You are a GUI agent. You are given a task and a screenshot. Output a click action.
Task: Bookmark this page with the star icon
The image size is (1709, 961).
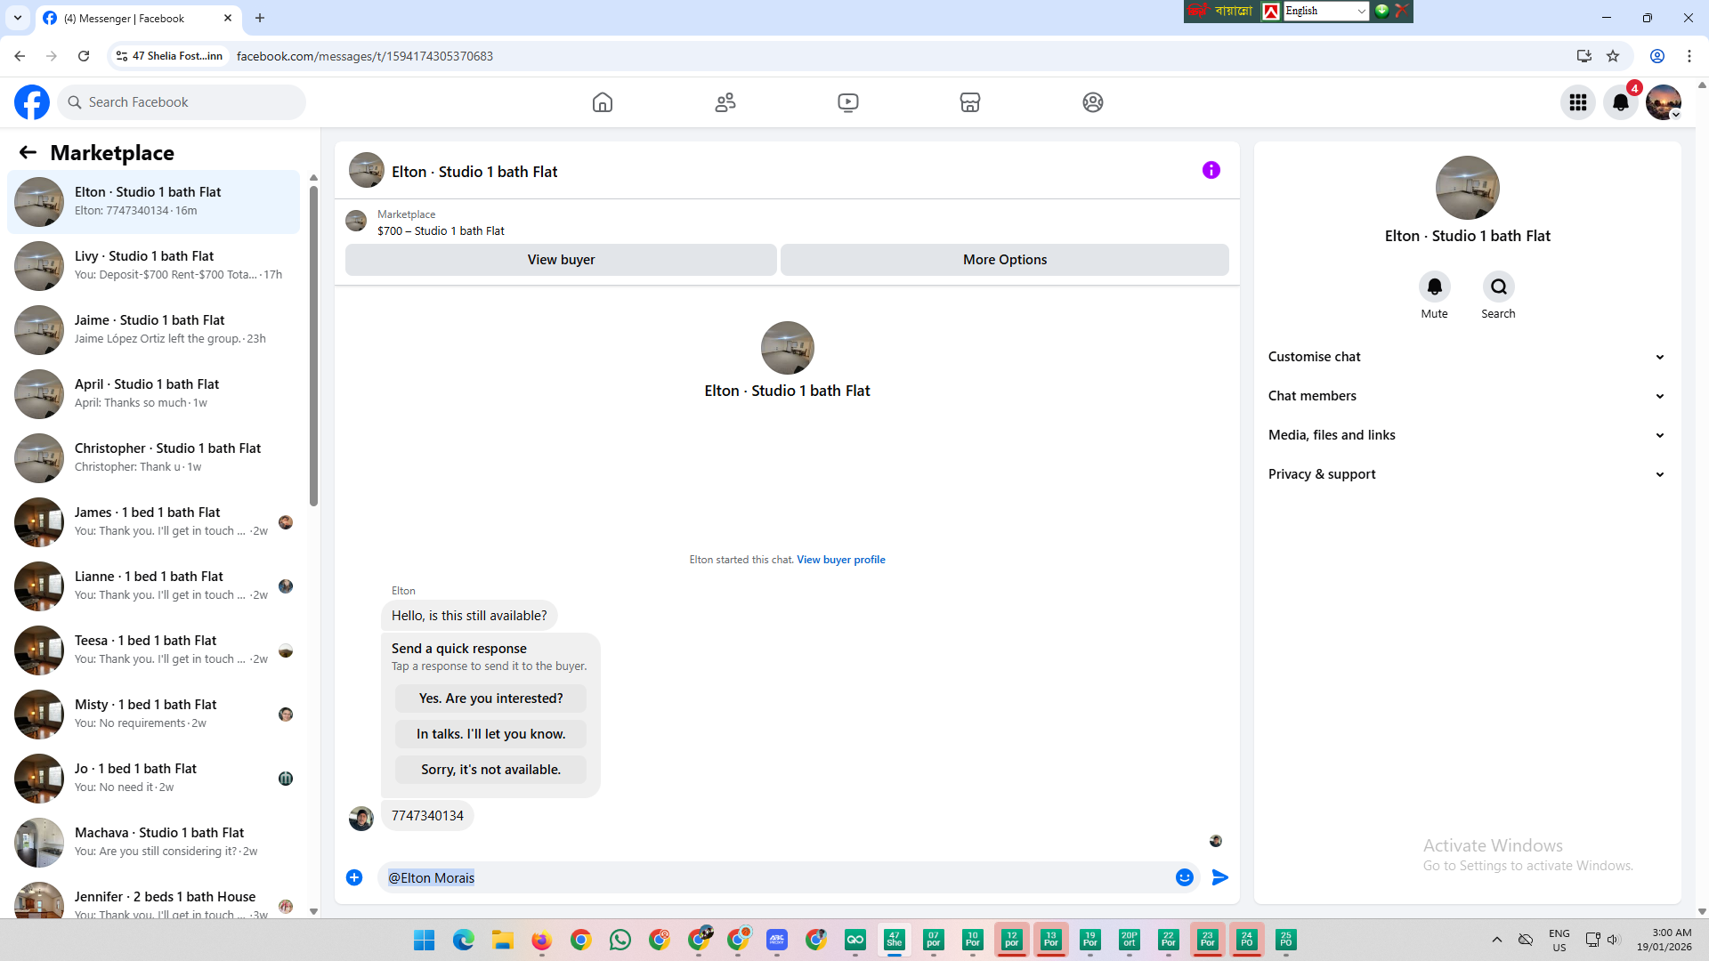click(1613, 56)
